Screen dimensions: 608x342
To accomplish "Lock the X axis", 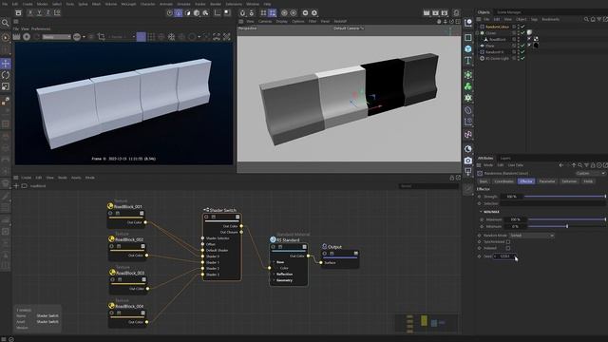I will coord(30,12).
